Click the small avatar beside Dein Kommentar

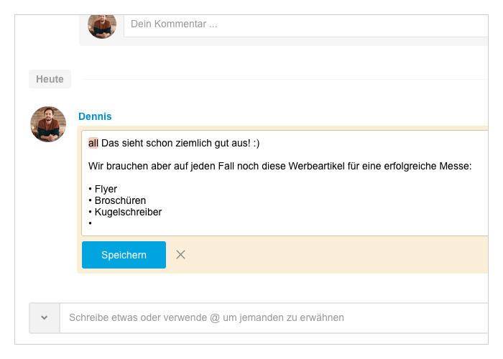(102, 26)
